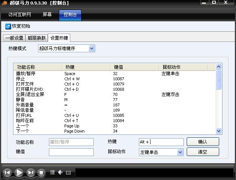Screen dimensions: 236x180
Task: Stop playback with the stop button
Action: [41, 173]
